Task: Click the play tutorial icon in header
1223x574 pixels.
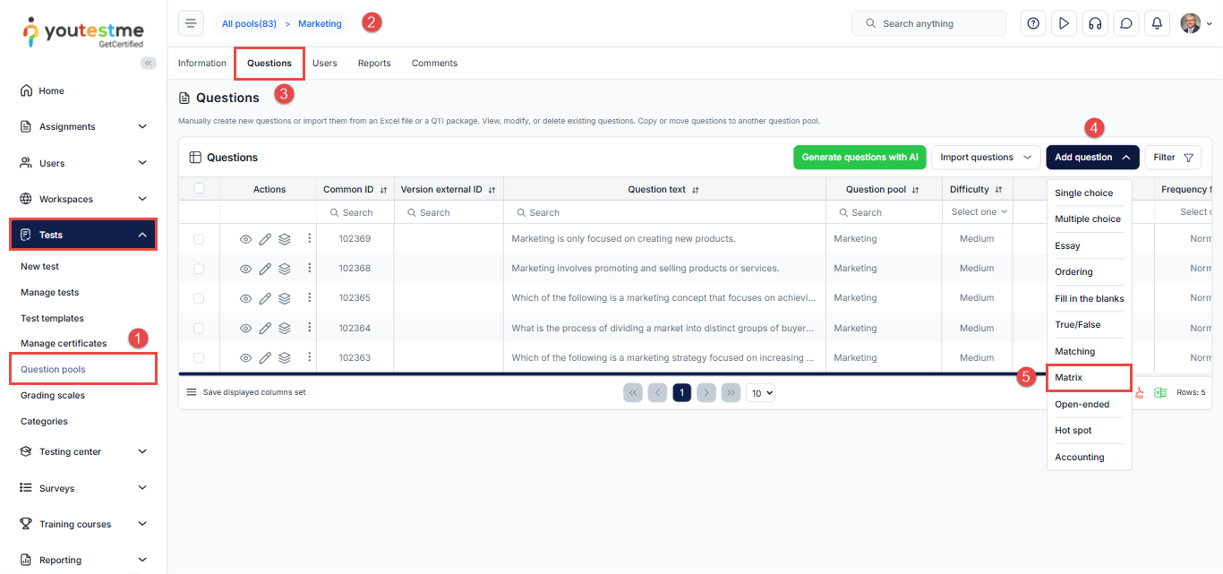Action: 1064,24
